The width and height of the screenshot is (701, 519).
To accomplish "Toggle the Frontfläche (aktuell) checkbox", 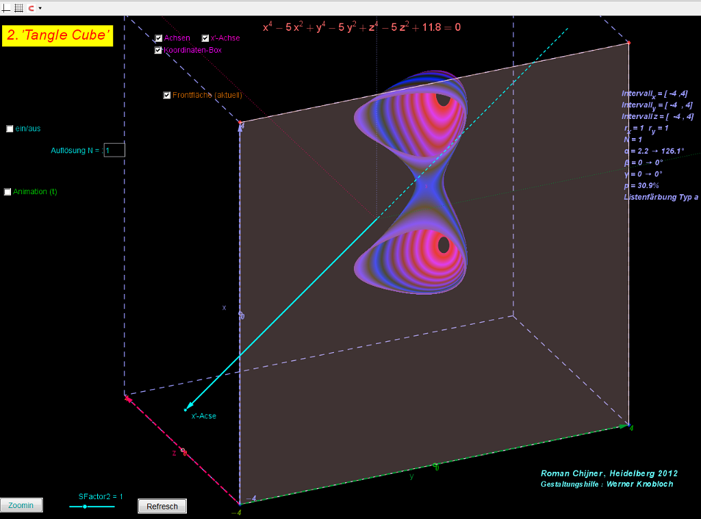I will click(x=167, y=95).
